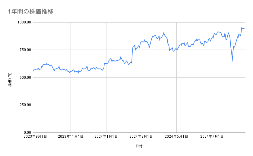Select the vertical axis title 株価(円)

(10, 80)
